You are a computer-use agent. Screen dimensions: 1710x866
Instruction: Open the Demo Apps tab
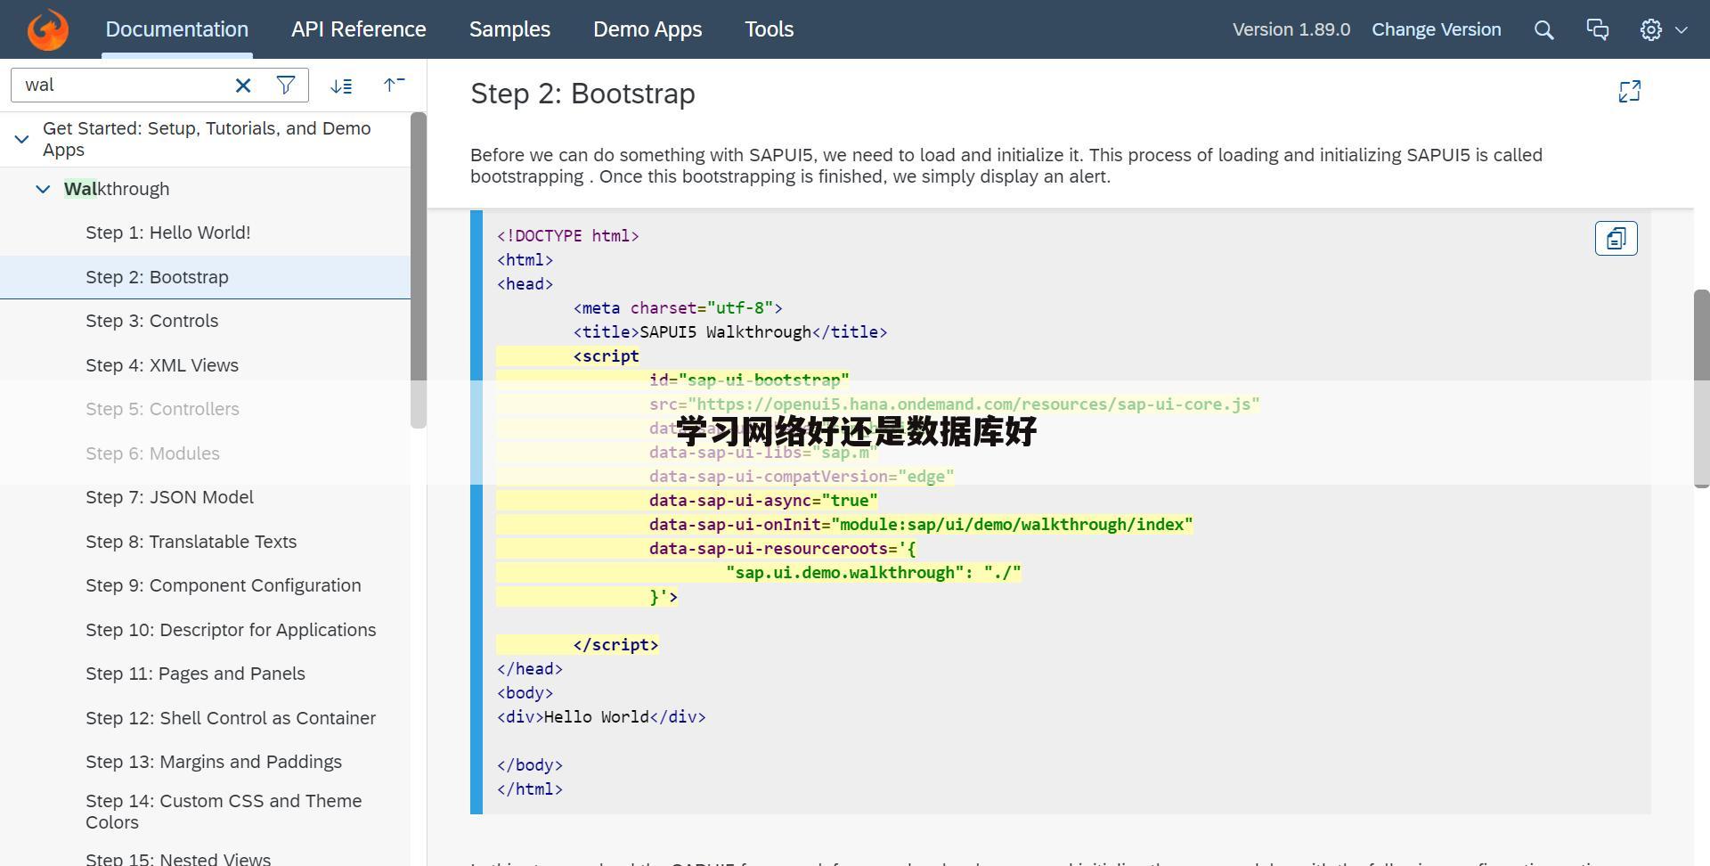point(647,29)
